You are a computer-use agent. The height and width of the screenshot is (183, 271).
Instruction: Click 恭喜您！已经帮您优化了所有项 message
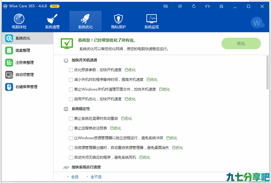106,40
